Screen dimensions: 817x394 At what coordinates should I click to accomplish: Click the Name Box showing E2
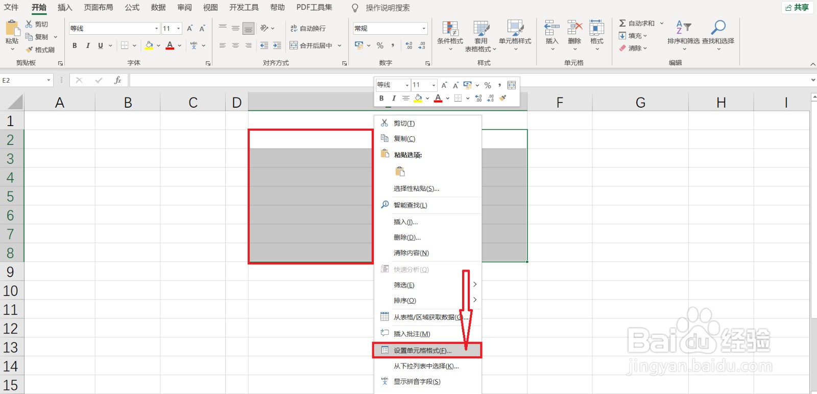(27, 80)
